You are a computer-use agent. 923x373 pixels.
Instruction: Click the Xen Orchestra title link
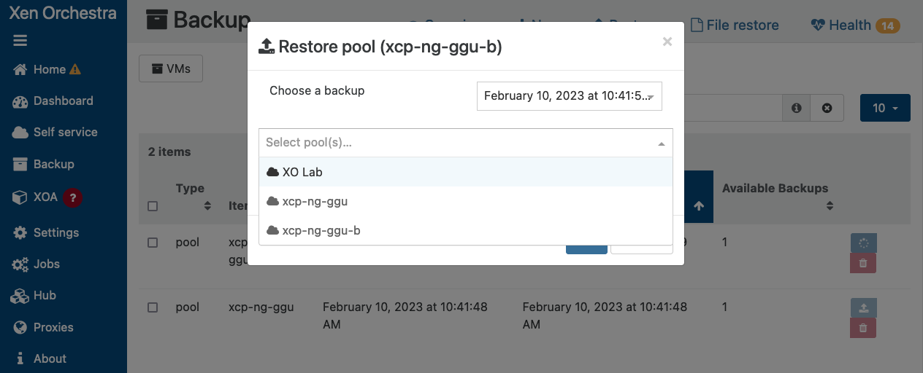tap(63, 12)
